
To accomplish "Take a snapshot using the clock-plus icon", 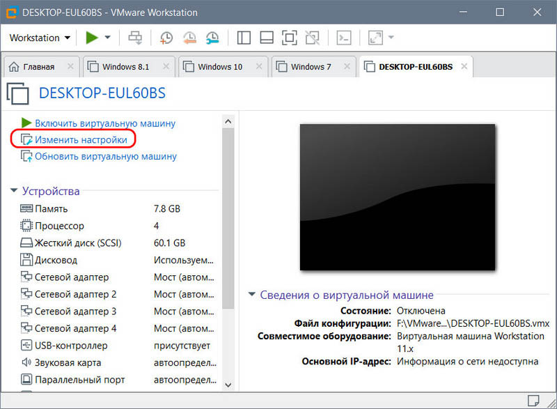I will (x=166, y=38).
